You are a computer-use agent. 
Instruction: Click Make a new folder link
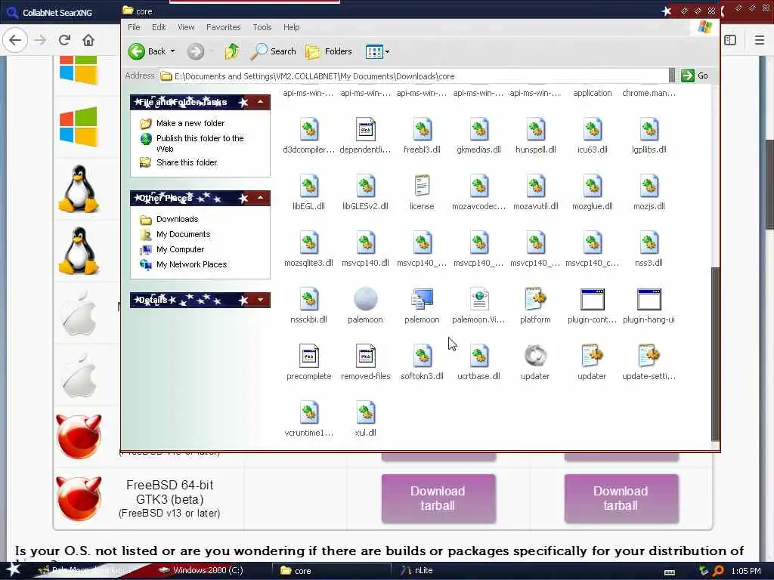[x=190, y=123]
